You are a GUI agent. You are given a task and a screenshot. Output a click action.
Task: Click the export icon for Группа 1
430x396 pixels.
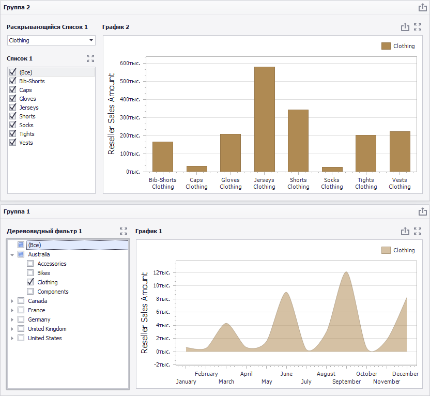(422, 212)
